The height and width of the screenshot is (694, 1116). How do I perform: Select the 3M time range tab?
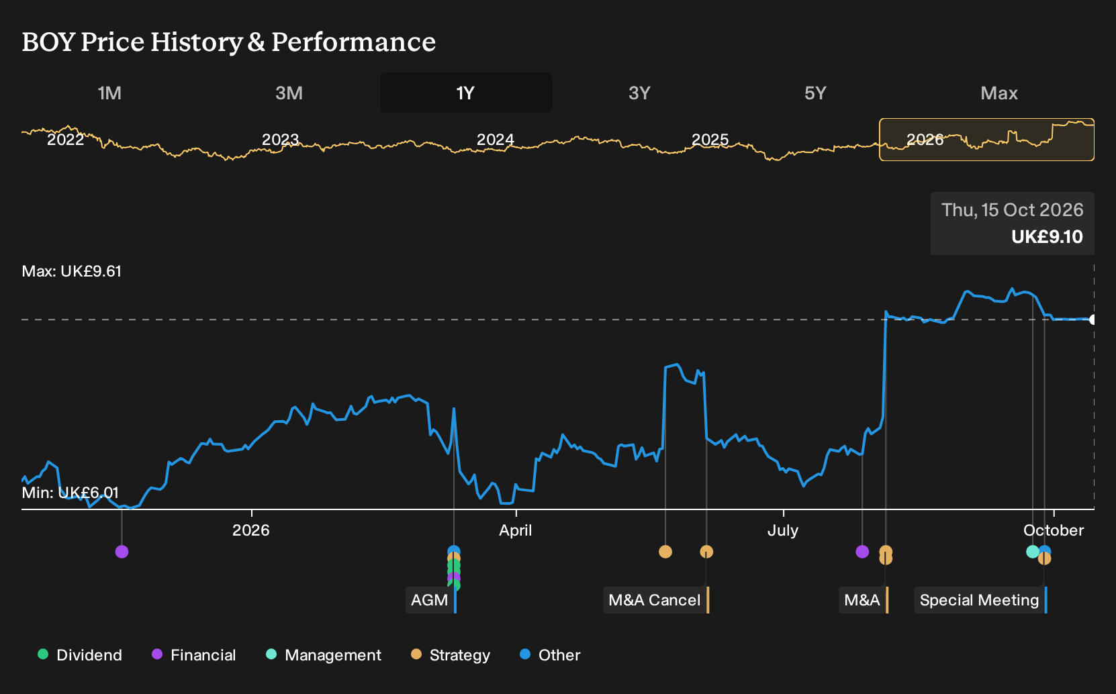pyautogui.click(x=289, y=93)
